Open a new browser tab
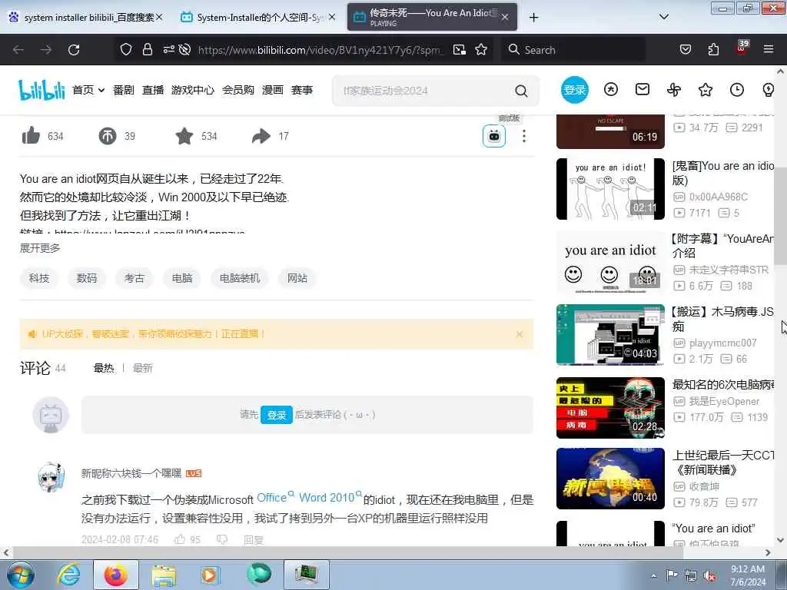 coord(533,18)
